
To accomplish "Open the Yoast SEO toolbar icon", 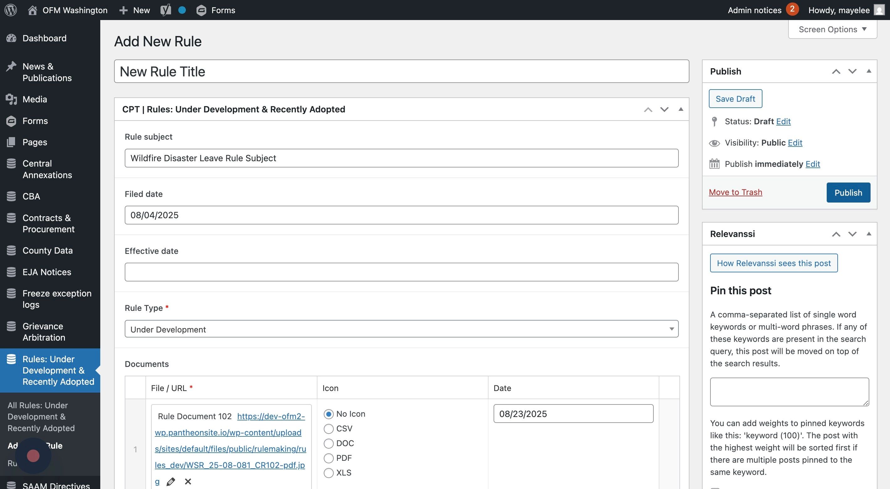I will pyautogui.click(x=166, y=10).
